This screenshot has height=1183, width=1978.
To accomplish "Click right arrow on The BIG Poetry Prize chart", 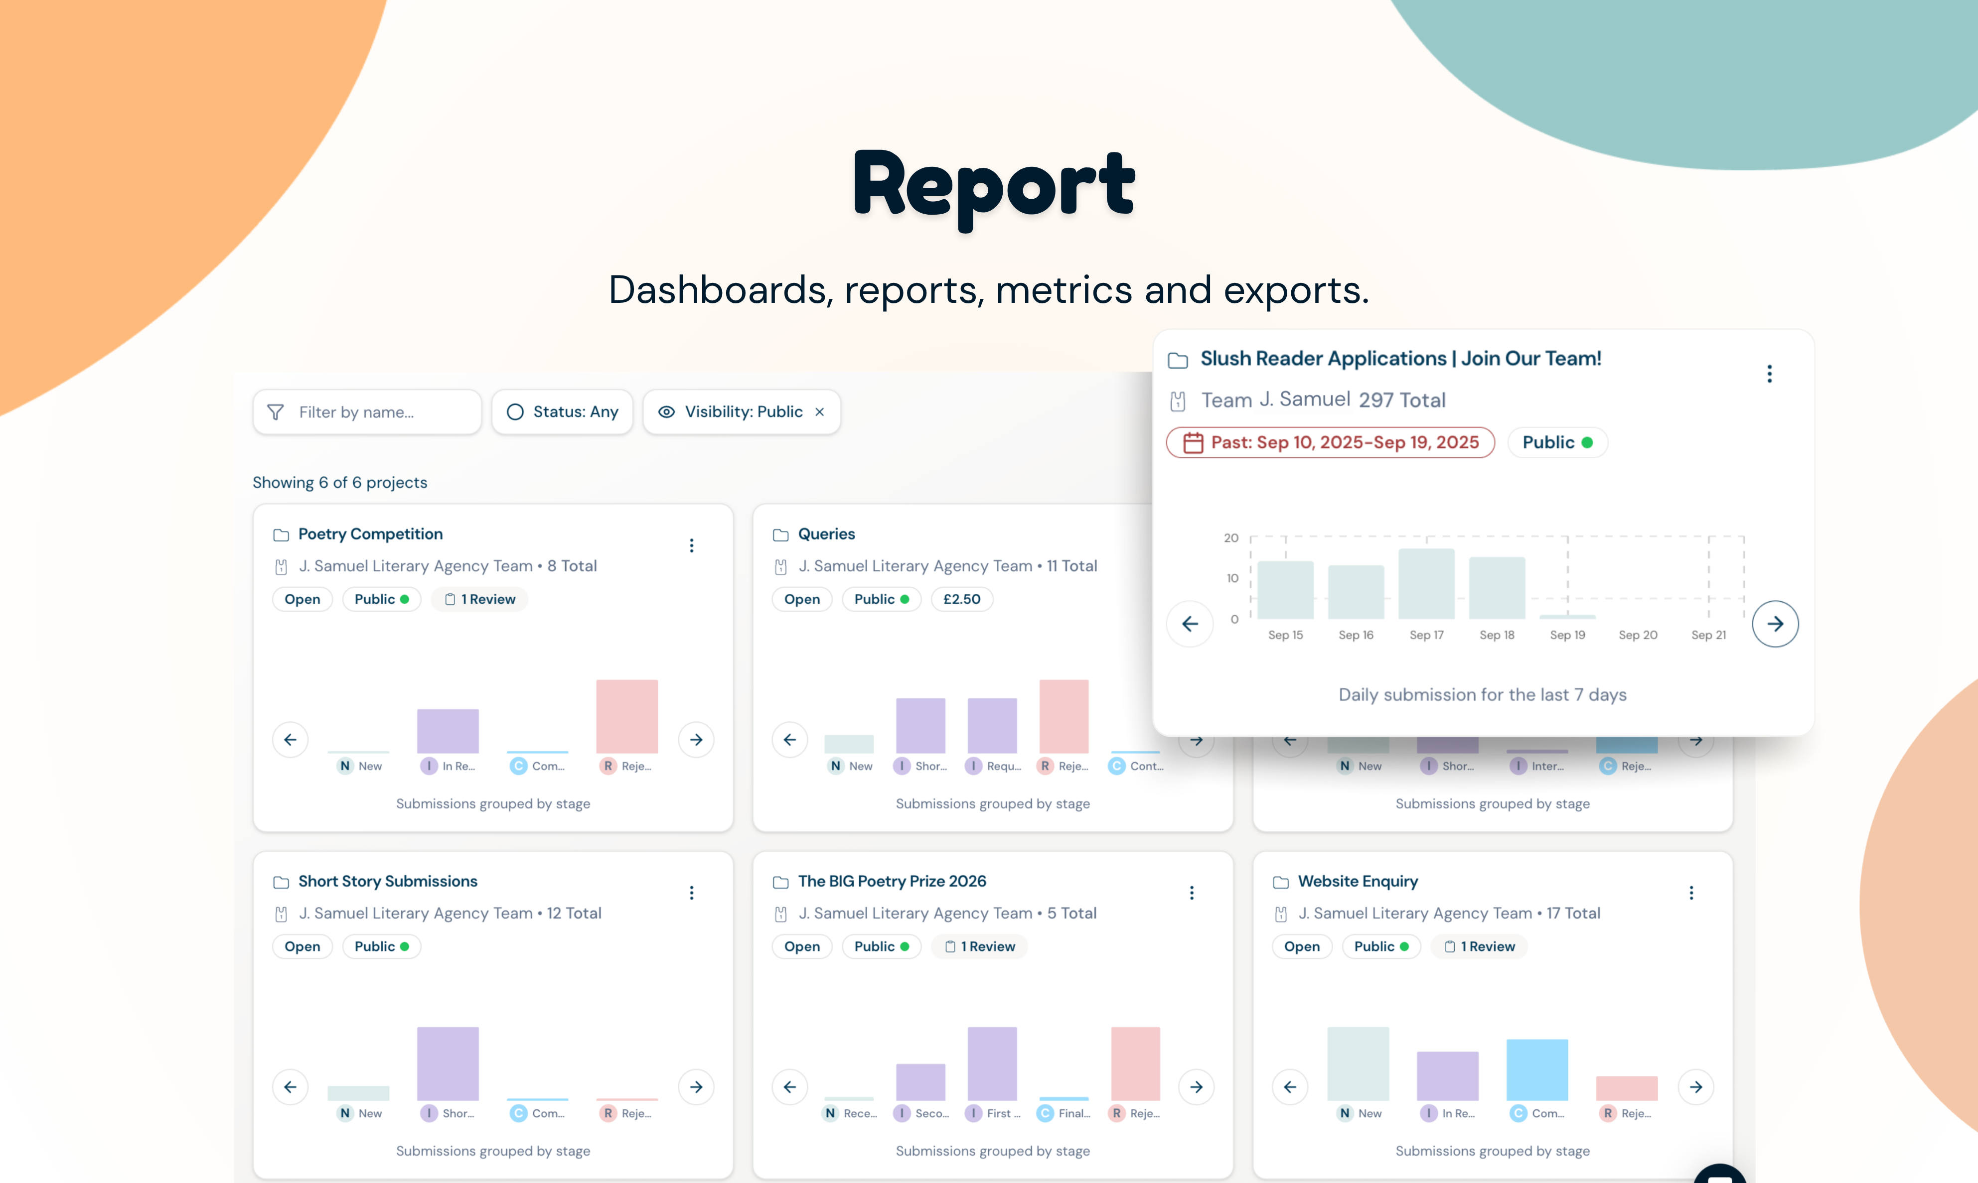I will [x=1196, y=1086].
